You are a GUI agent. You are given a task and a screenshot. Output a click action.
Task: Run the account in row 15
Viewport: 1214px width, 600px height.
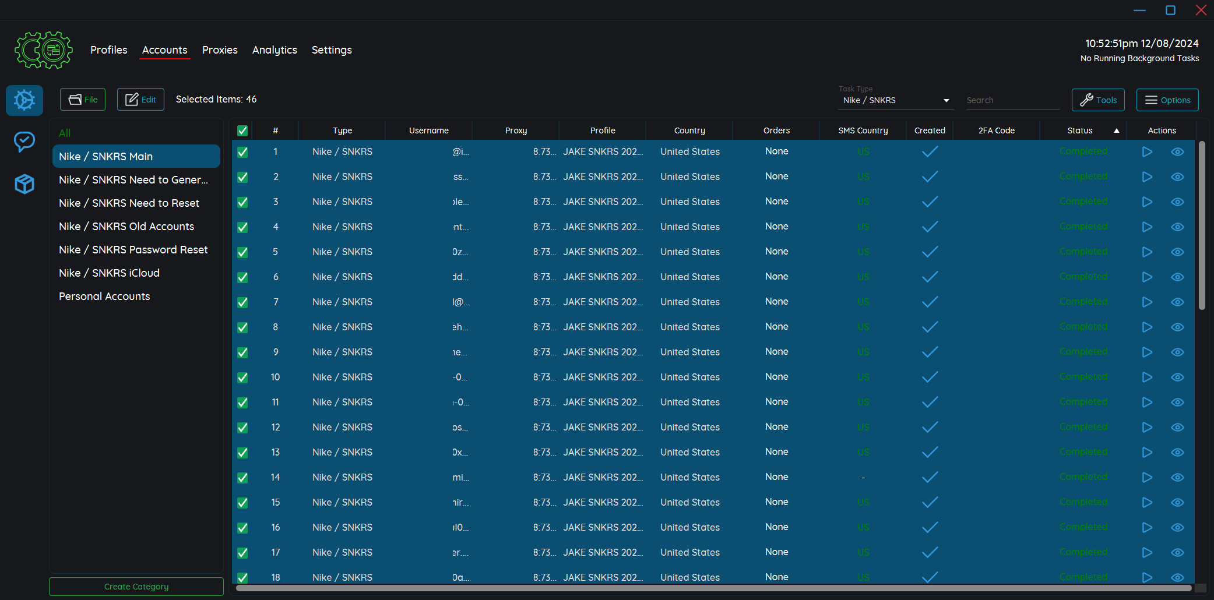pos(1147,503)
